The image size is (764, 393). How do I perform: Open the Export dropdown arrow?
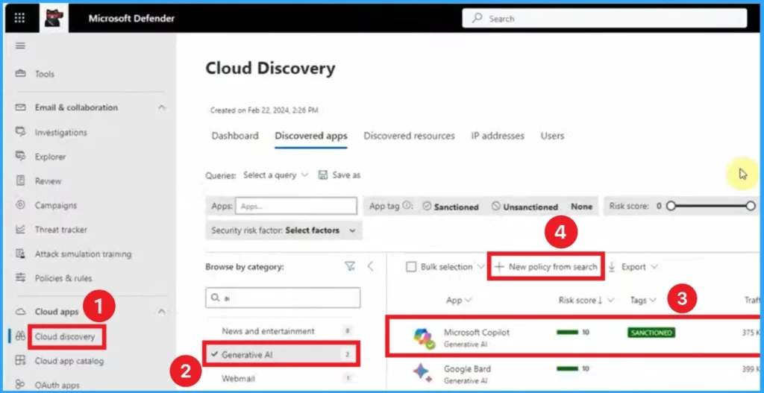pyautogui.click(x=654, y=266)
